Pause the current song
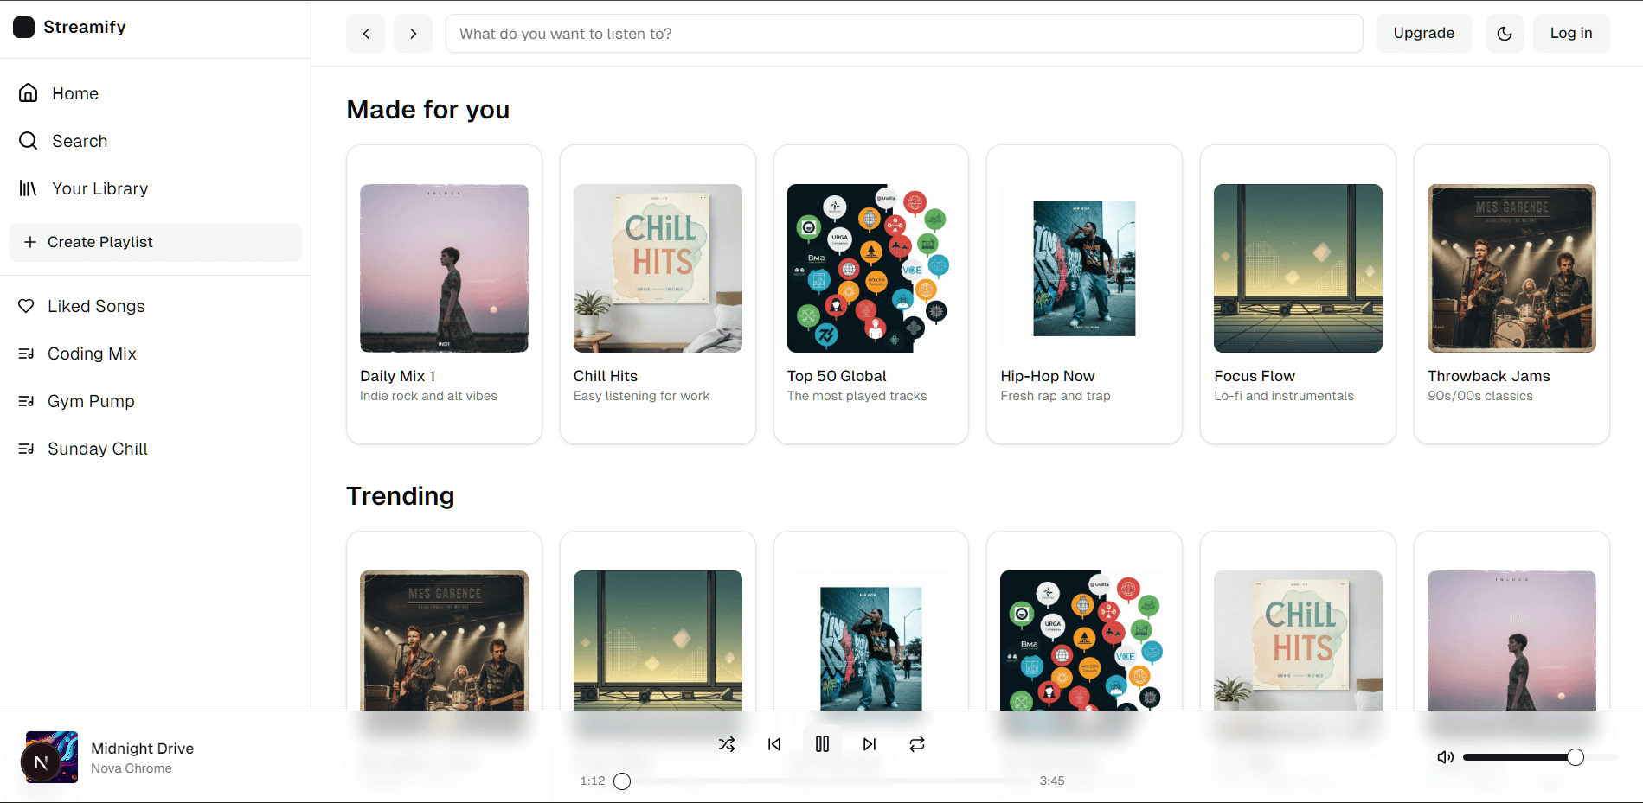Screen dimensions: 1643x803 click(822, 744)
